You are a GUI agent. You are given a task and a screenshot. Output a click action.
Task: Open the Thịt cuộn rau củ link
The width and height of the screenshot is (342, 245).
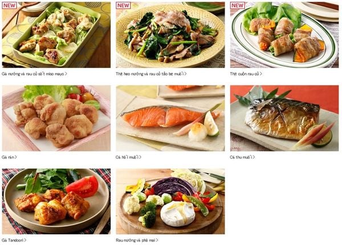tap(246, 74)
